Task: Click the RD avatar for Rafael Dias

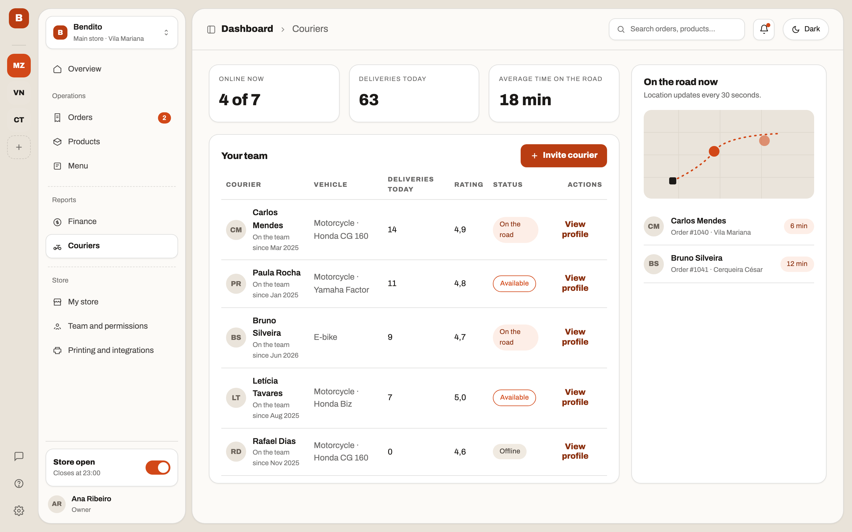Action: coord(236,451)
